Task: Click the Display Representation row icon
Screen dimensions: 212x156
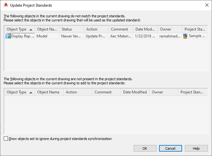Action: tap(8, 36)
